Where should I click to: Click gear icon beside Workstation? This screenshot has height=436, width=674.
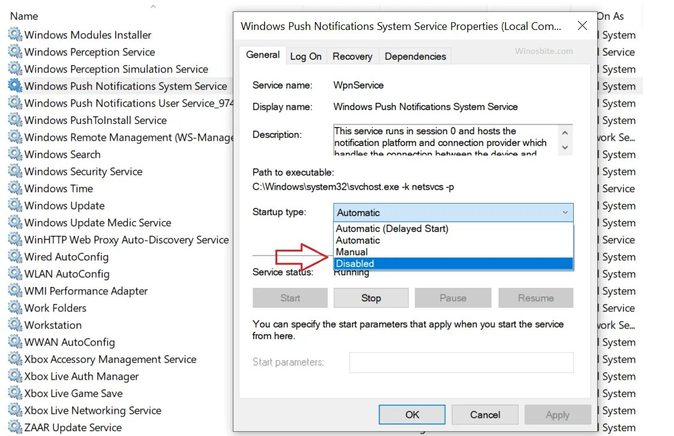[x=15, y=325]
